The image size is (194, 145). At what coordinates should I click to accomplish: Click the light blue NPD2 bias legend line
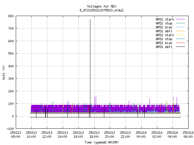(x=181, y=27)
